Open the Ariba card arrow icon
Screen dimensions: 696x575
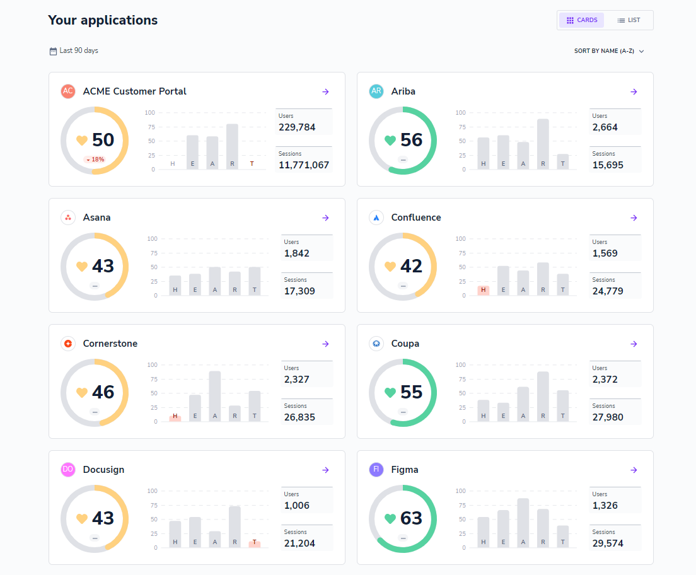tap(634, 91)
